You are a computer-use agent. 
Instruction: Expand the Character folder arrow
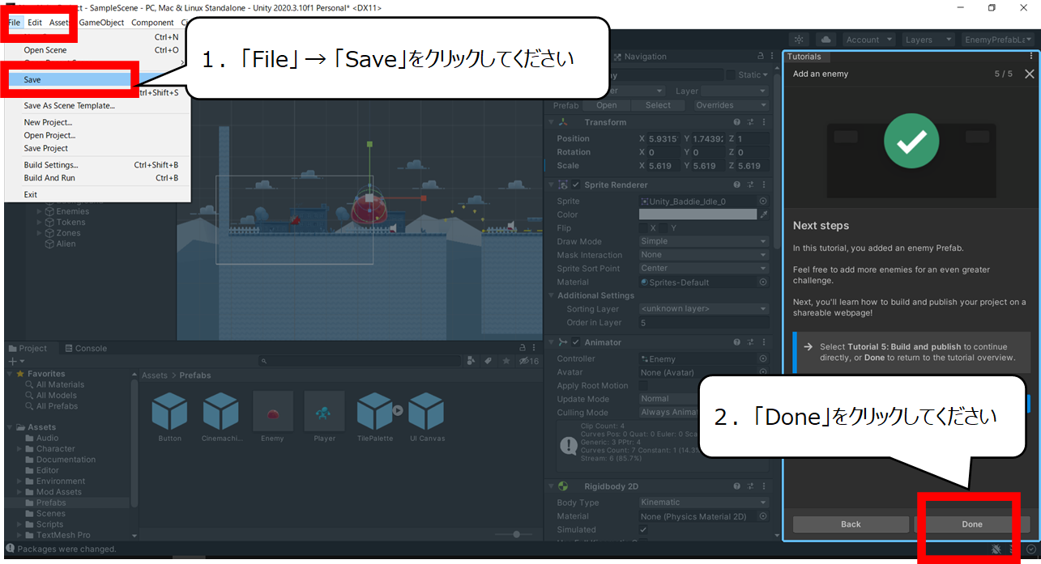click(20, 449)
